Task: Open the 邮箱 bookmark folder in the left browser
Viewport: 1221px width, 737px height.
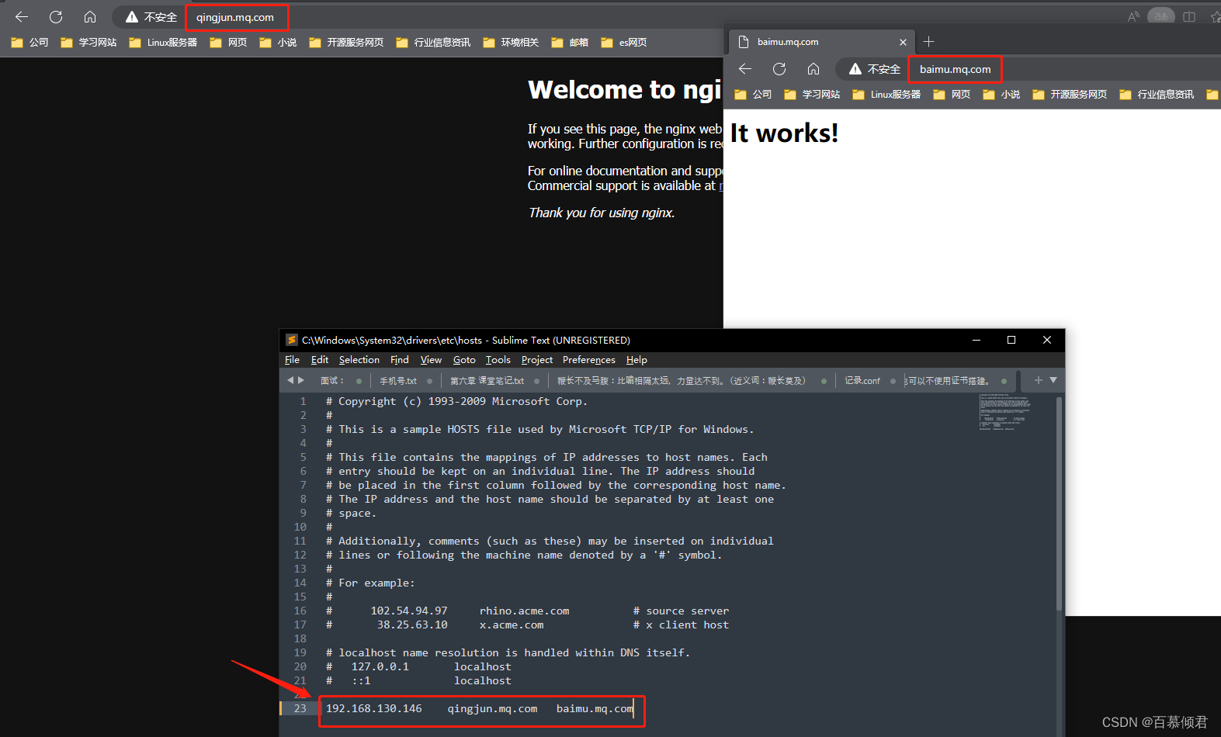Action: point(570,43)
